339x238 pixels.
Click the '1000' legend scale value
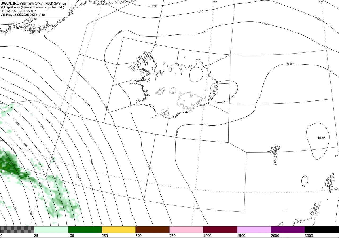click(207, 236)
